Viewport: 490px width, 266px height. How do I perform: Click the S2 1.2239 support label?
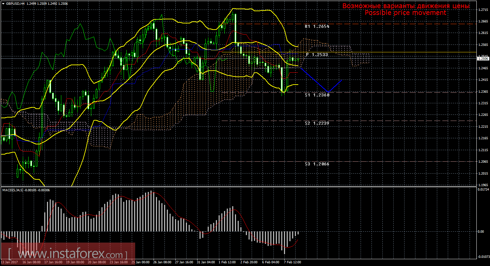[317, 123]
